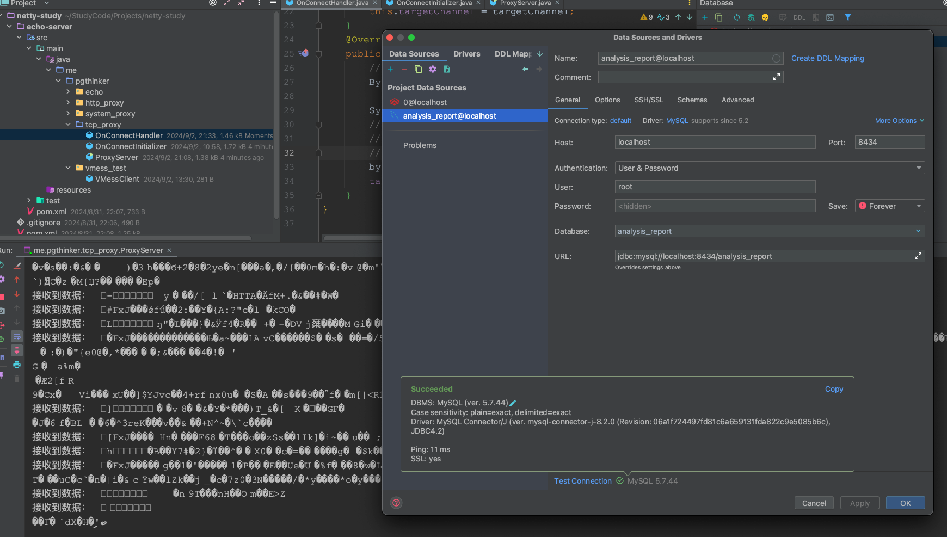Expand the http_proxy package folder

pos(68,103)
